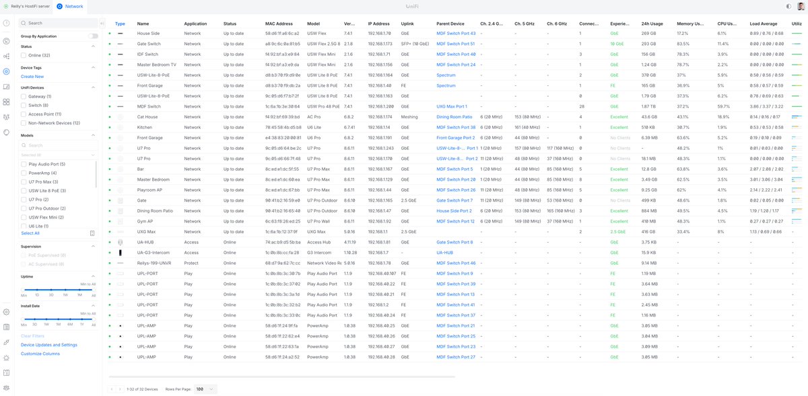
Task: Click the device icon for UA-HUB row
Action: pyautogui.click(x=121, y=242)
